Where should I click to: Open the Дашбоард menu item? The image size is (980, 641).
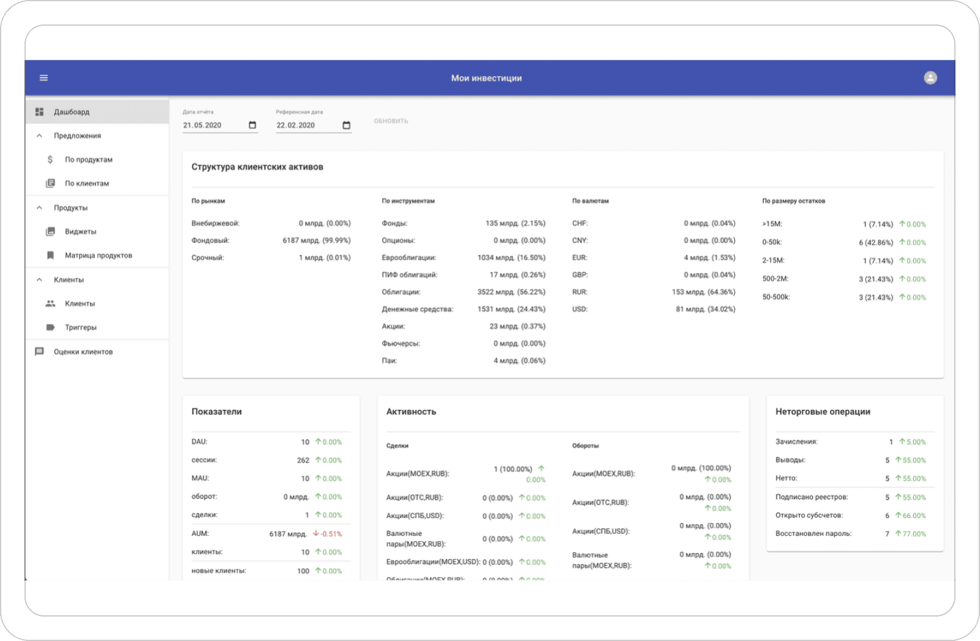97,112
